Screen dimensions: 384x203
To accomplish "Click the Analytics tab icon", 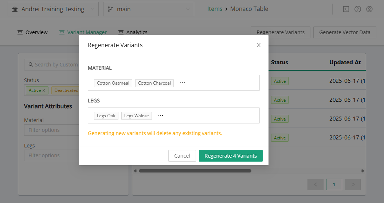I will pos(121,32).
